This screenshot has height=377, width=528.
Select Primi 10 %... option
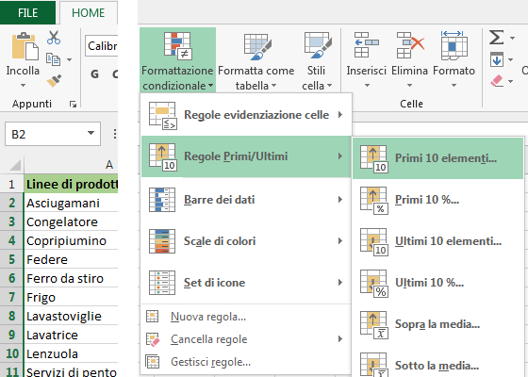point(437,200)
